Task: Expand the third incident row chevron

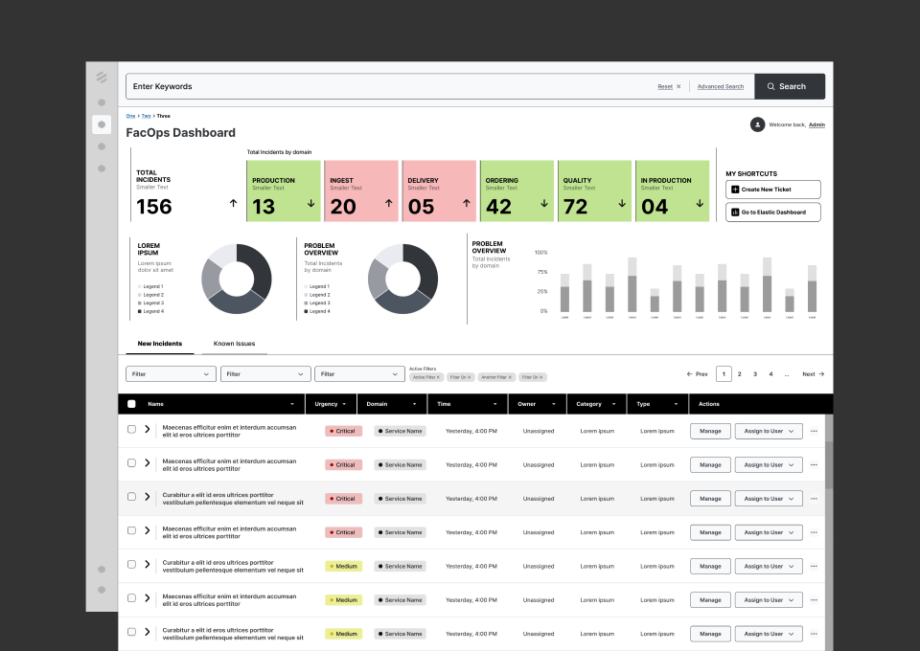Action: click(148, 497)
